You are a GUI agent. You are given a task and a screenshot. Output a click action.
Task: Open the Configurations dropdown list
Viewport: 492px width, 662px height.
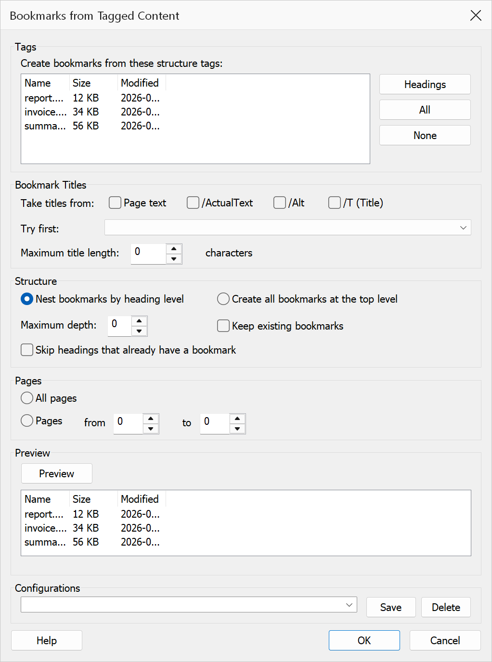point(189,605)
